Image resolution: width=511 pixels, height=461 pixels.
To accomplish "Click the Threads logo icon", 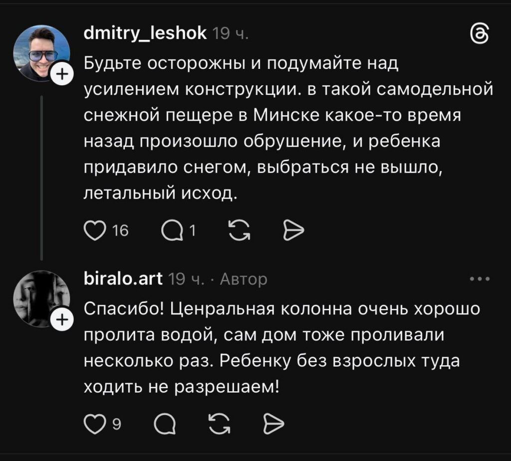I will coord(480,36).
